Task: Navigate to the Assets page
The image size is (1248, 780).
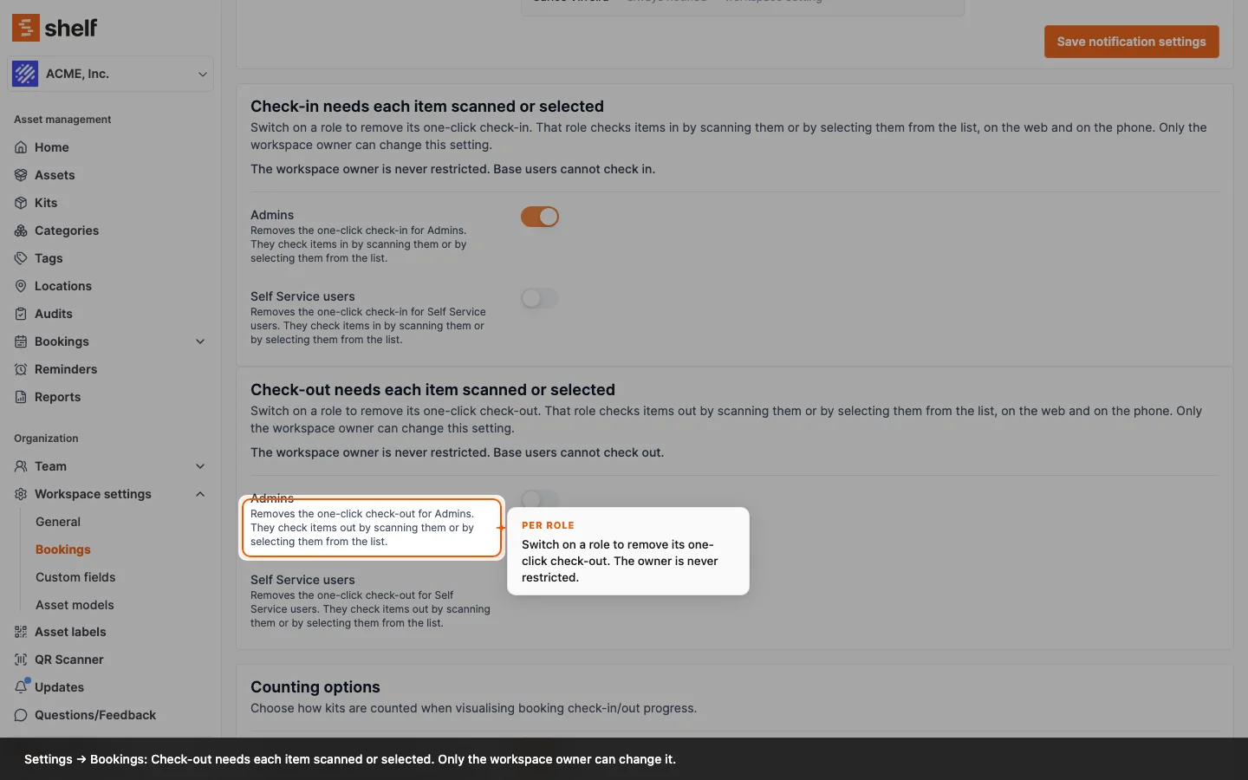Action: 55,175
